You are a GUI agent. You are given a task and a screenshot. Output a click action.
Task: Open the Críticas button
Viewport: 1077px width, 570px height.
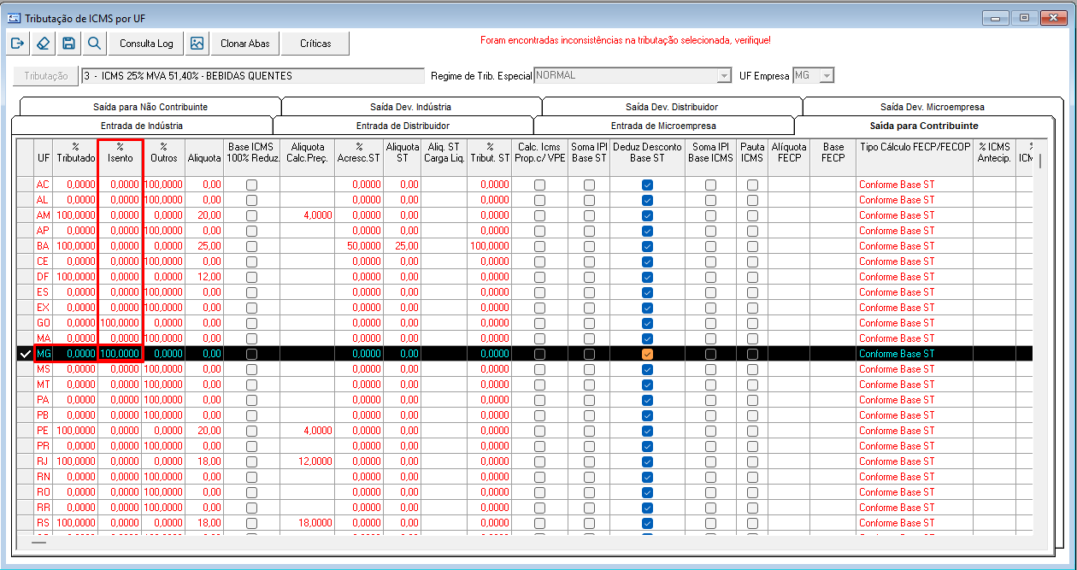pyautogui.click(x=316, y=44)
